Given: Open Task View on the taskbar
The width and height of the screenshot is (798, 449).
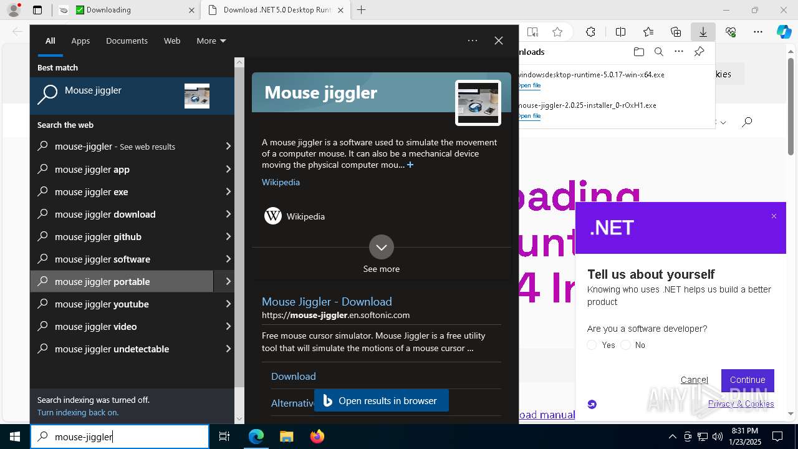Looking at the screenshot, I should coord(224,437).
